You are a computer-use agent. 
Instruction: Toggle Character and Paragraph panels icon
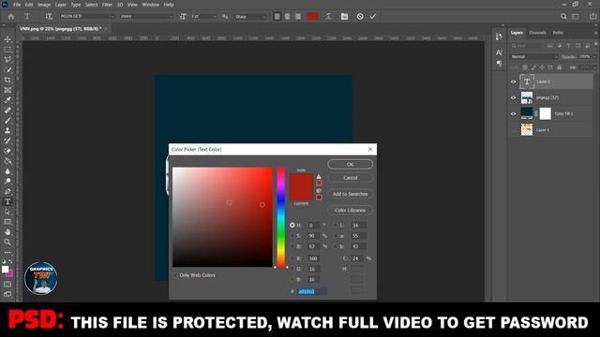[x=344, y=17]
